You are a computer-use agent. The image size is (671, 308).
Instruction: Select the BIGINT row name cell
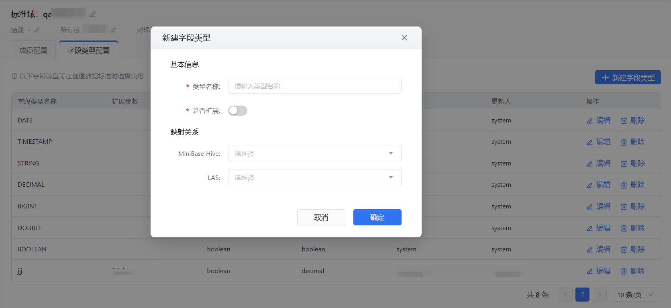pos(28,206)
